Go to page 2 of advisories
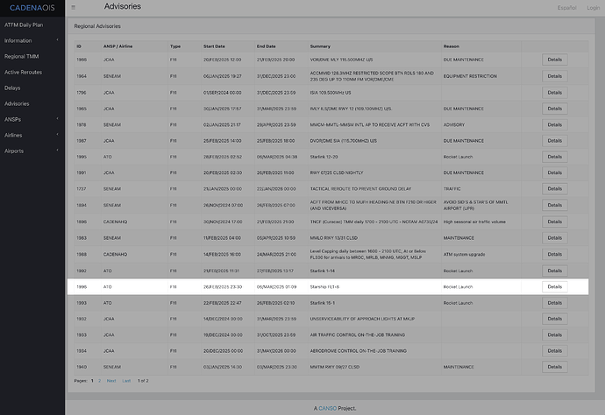 (100, 381)
